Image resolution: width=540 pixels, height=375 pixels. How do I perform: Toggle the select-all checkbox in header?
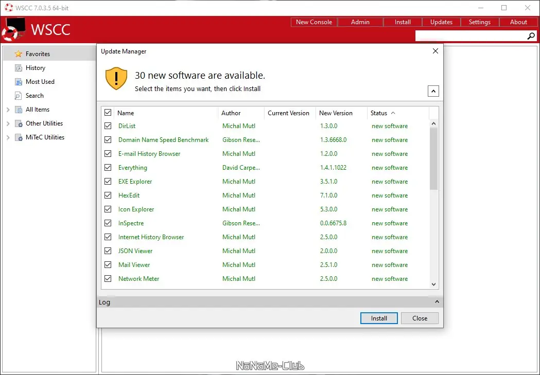108,113
